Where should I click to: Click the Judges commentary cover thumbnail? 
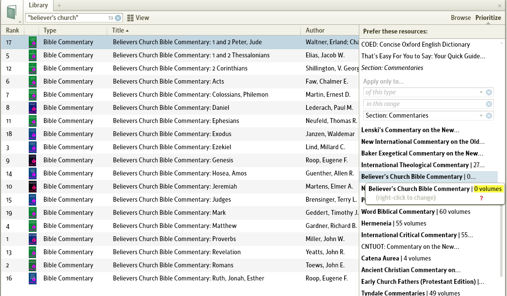pos(33,200)
